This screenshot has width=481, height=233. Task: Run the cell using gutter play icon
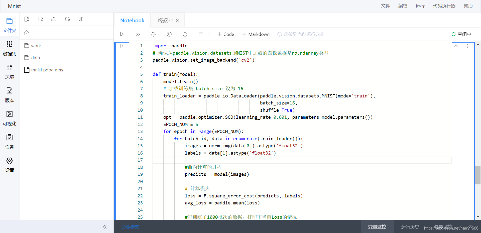pos(122,46)
